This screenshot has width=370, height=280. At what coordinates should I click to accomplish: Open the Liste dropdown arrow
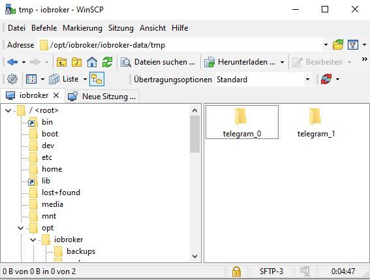tap(85, 79)
